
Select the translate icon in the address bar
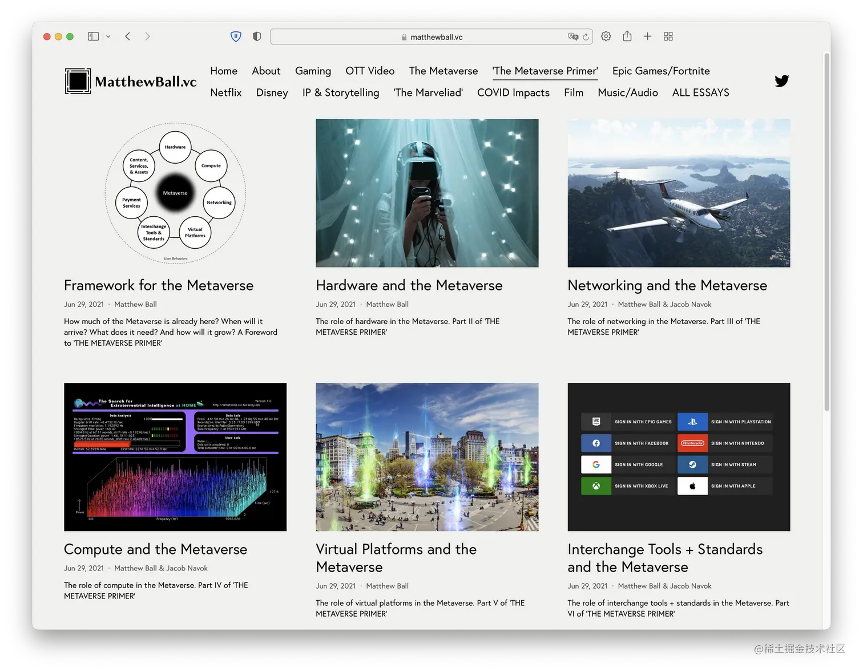click(573, 37)
